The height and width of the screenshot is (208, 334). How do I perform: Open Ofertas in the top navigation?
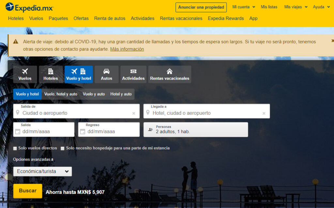[81, 18]
